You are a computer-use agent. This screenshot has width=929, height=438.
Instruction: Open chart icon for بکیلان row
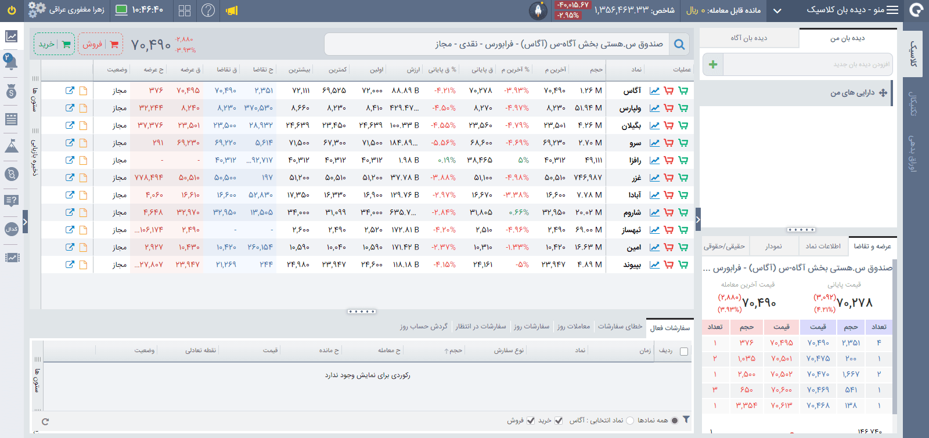click(654, 125)
